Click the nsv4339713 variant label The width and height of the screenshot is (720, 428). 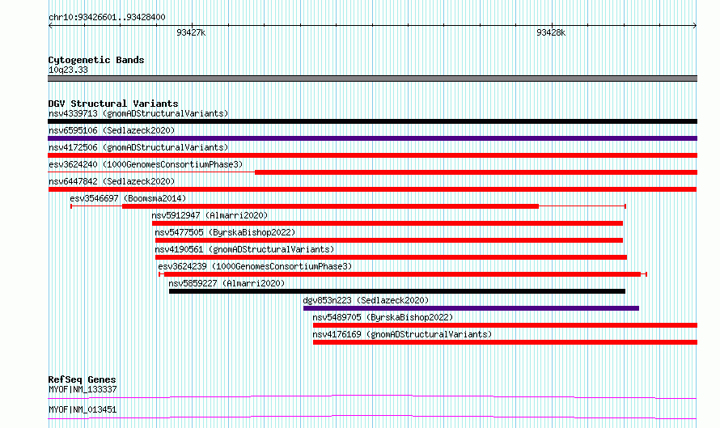[x=138, y=113]
